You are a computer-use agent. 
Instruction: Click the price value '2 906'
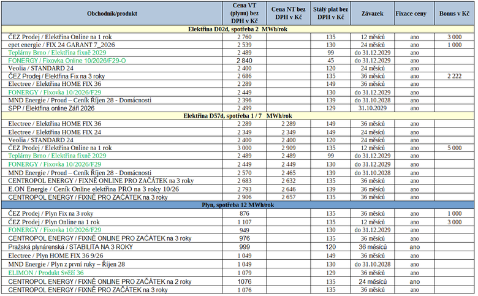point(245,197)
